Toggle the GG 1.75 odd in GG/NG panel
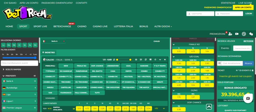Viewport: 256px width, 112px height. click(179, 97)
